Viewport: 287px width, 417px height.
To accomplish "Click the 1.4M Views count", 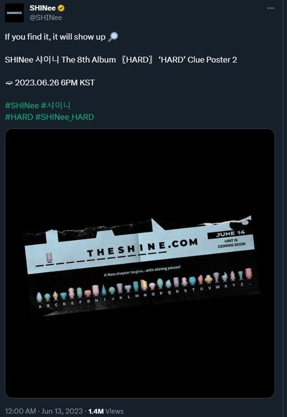I will tap(106, 411).
